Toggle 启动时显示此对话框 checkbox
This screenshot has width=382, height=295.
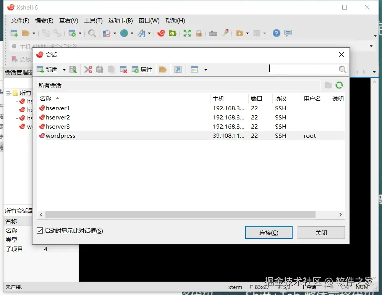pos(40,231)
